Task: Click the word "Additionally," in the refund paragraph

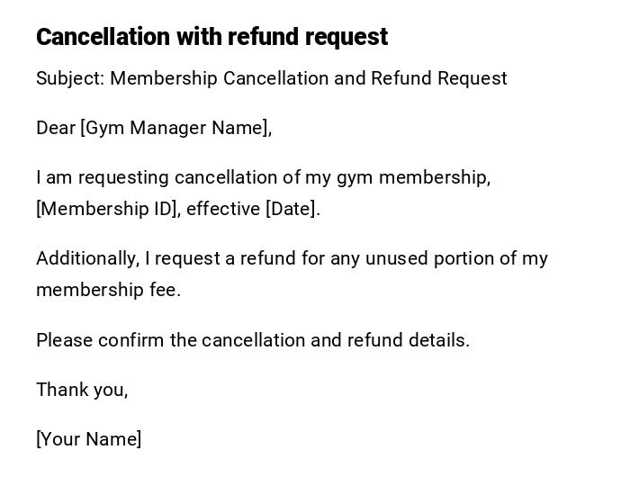Action: pos(87,258)
